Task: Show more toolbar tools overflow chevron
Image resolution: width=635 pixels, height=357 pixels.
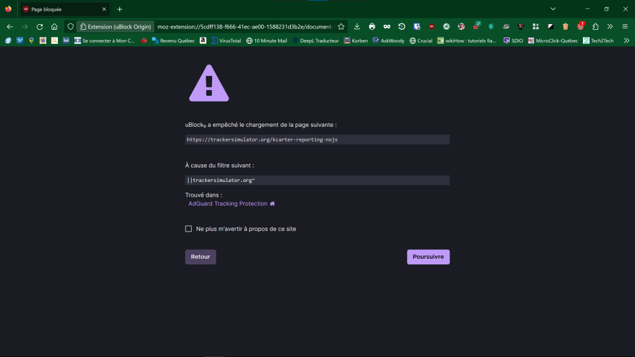Action: (610, 27)
